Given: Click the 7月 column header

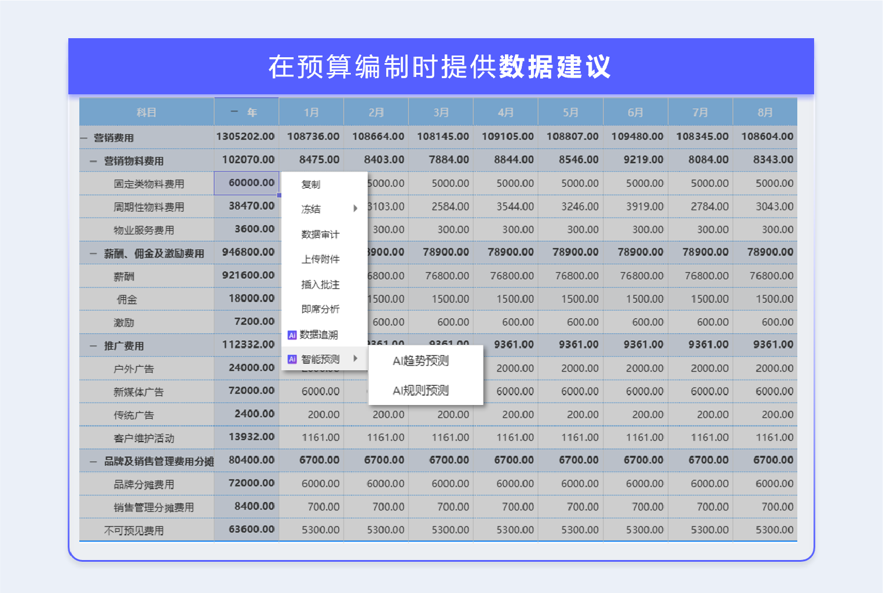Looking at the screenshot, I should click(701, 112).
